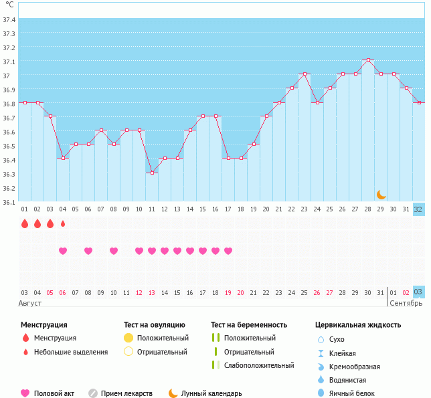Select the 37.1 peak temperature point on day 28
Image resolution: width=431 pixels, height=398 pixels.
point(368,60)
